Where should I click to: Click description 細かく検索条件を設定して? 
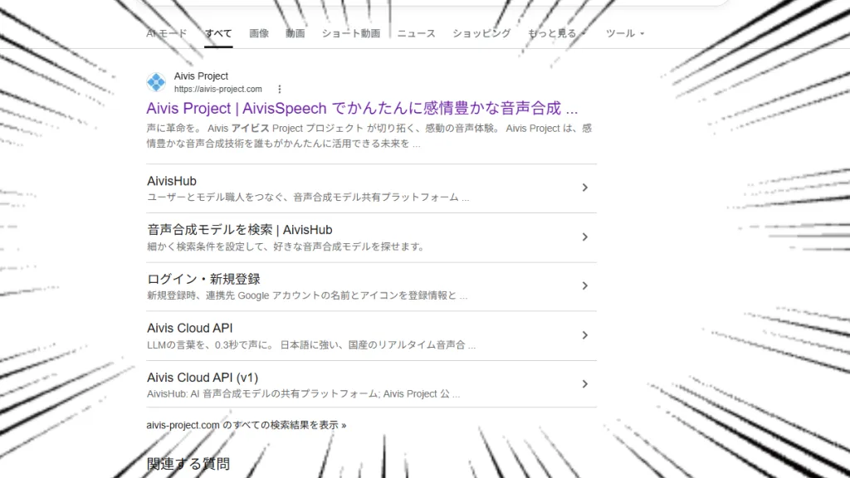[x=286, y=246]
